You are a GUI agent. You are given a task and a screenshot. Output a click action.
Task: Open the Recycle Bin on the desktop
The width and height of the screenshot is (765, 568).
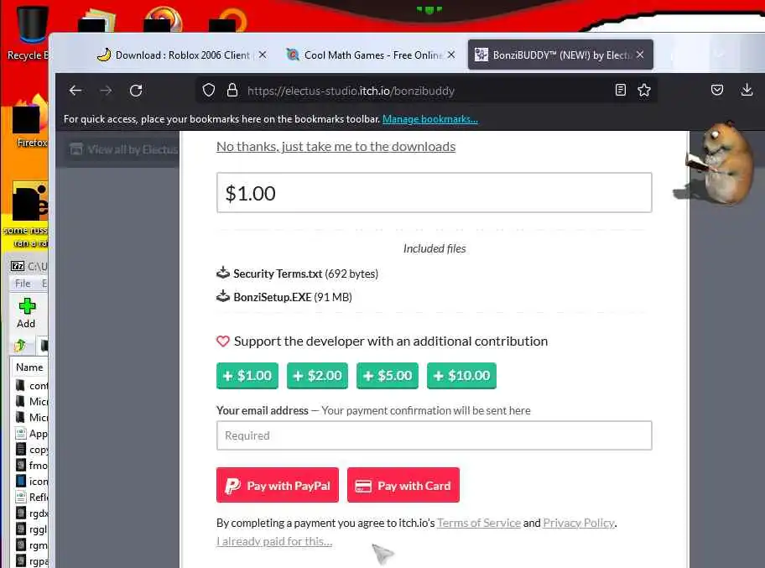coord(30,32)
